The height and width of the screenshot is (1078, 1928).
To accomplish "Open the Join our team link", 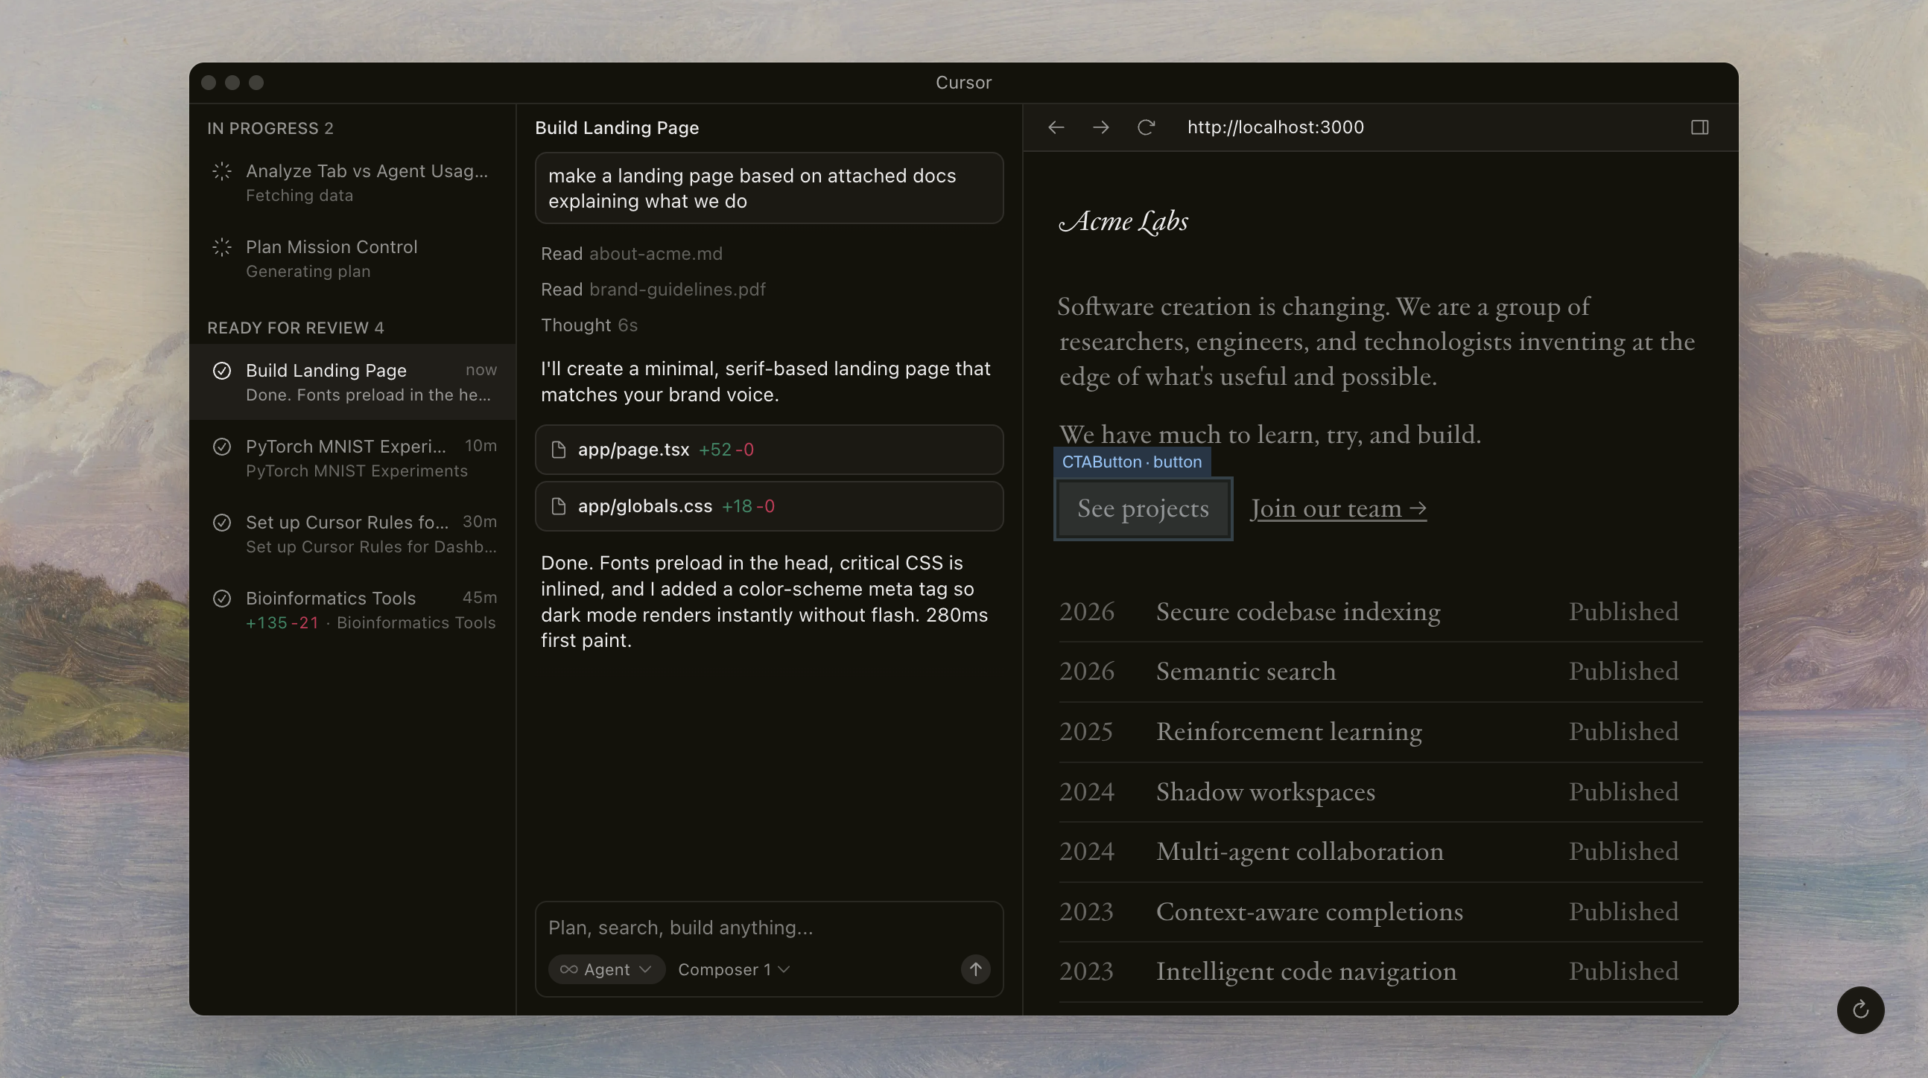I will [x=1337, y=508].
